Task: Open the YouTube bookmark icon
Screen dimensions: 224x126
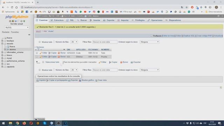Action: (85, 12)
